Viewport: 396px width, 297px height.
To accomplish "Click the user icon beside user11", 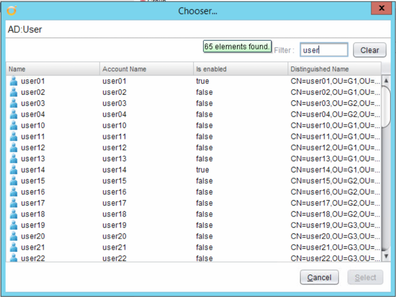I will pos(14,137).
